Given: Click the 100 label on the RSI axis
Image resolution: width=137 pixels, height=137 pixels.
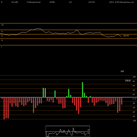Looking at the screenshot, I should (2, 25).
